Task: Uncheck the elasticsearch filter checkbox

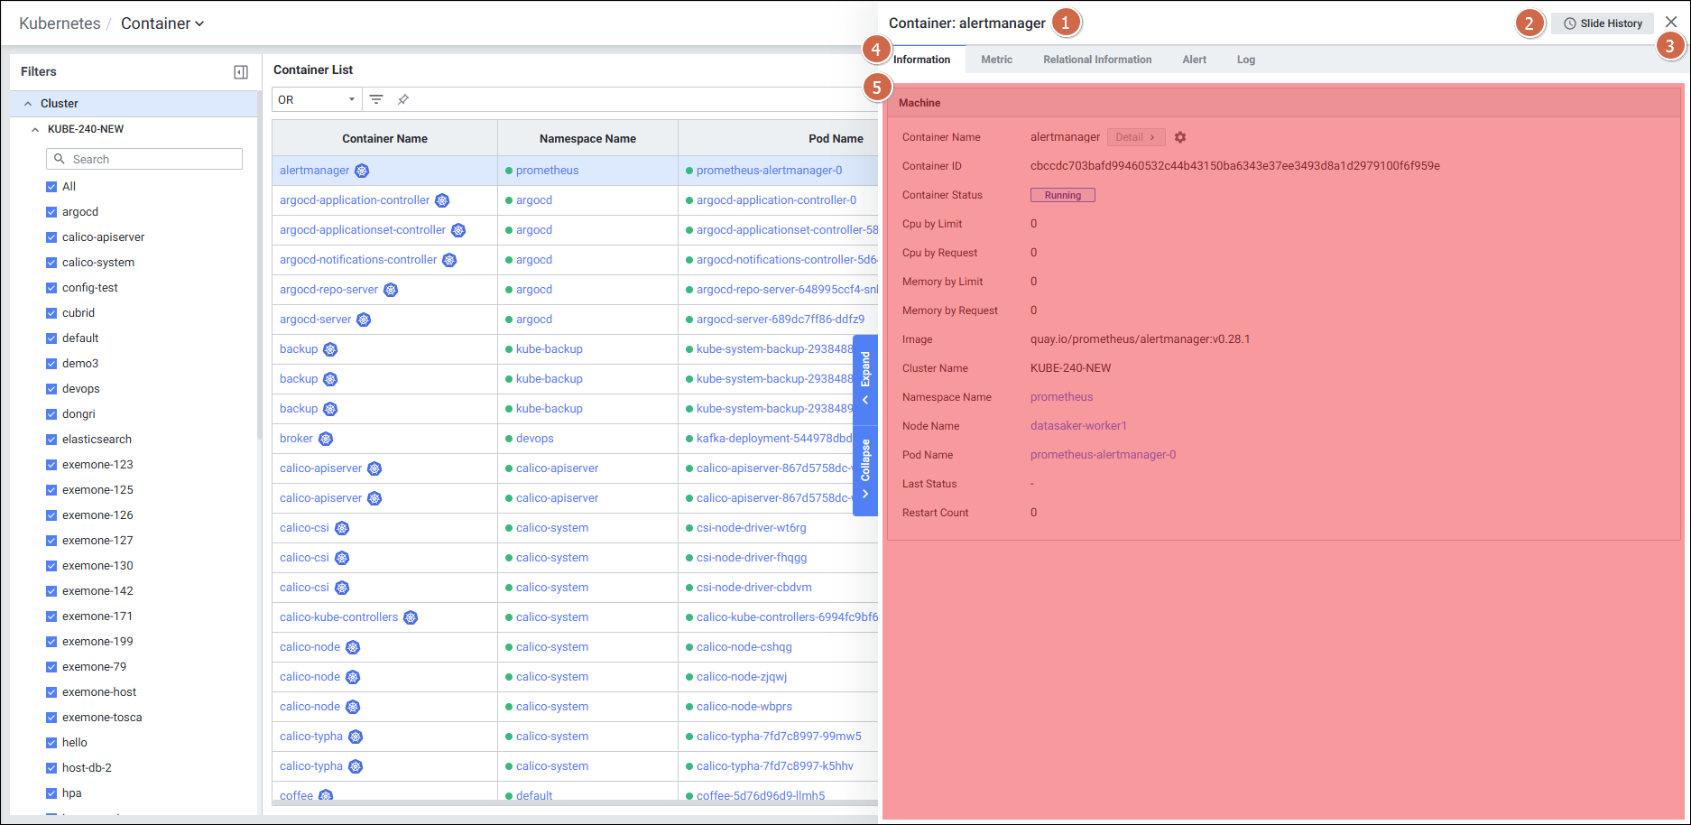Action: click(x=51, y=440)
